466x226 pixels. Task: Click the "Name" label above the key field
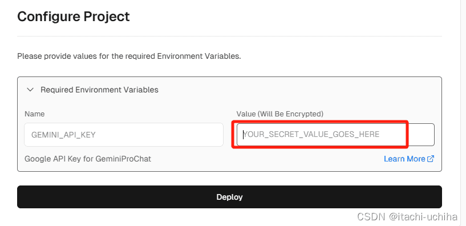[x=34, y=114]
